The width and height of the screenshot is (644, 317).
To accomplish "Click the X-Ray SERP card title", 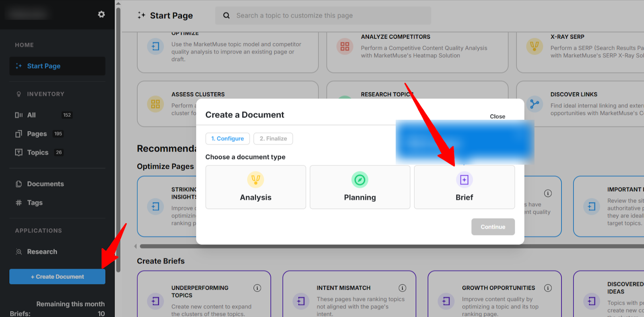I will [x=568, y=37].
